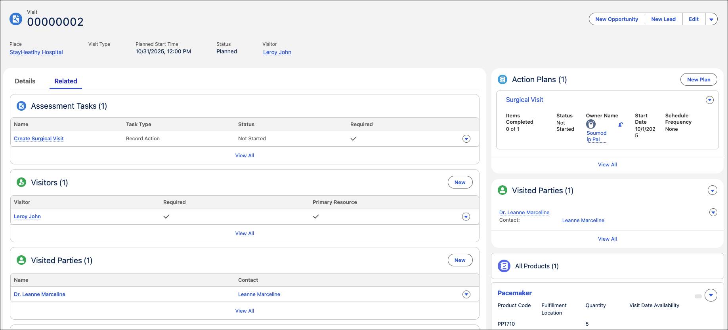728x330 pixels.
Task: Click the New Plan button
Action: (699, 79)
